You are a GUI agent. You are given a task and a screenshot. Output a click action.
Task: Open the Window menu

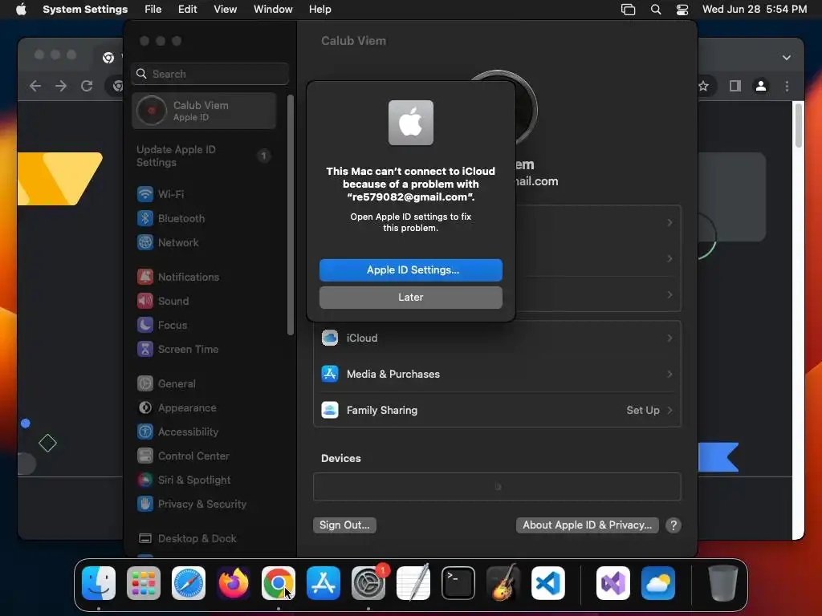click(273, 10)
